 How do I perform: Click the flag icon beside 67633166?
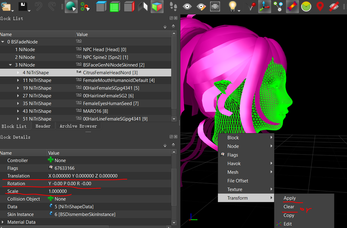coord(51,168)
